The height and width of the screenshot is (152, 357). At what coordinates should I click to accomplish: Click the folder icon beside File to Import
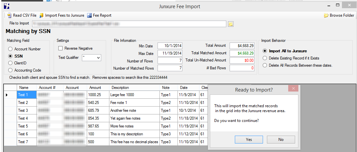231,24
